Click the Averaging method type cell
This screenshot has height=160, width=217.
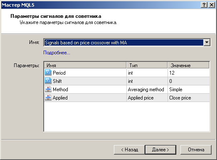click(x=147, y=90)
